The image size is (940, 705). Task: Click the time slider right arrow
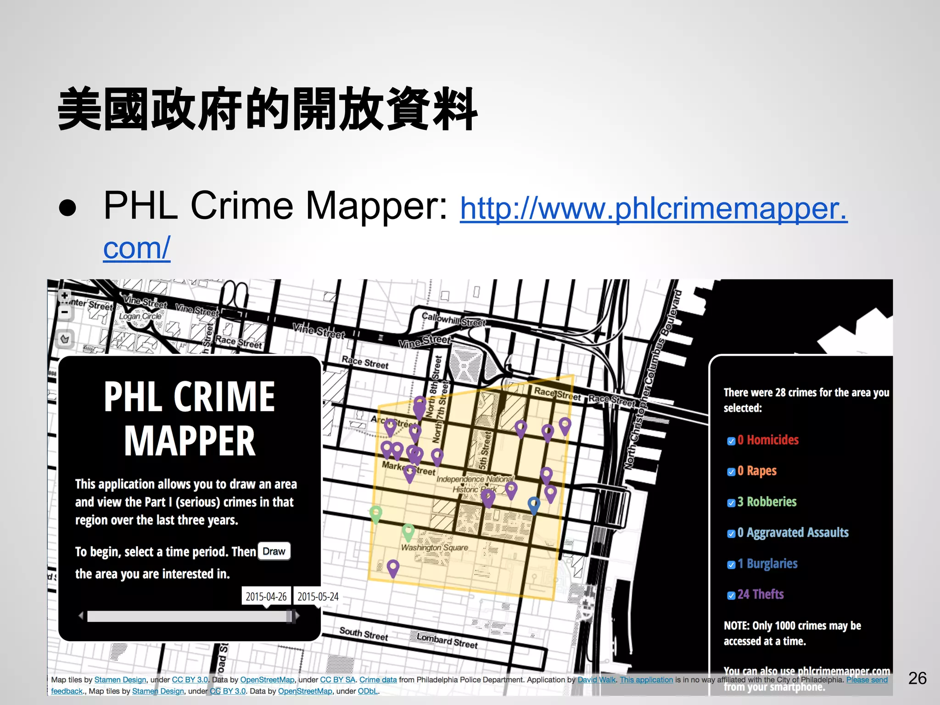pos(297,616)
